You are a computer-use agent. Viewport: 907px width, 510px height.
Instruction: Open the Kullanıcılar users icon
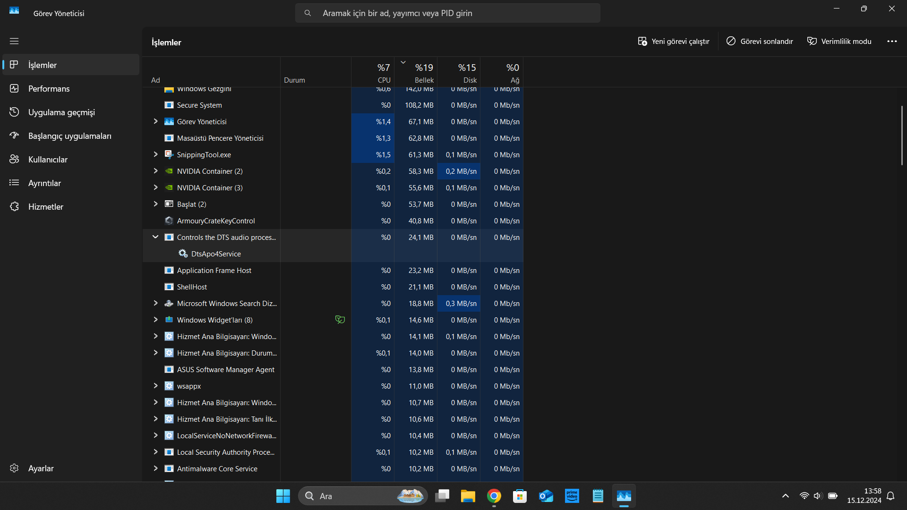tap(14, 159)
